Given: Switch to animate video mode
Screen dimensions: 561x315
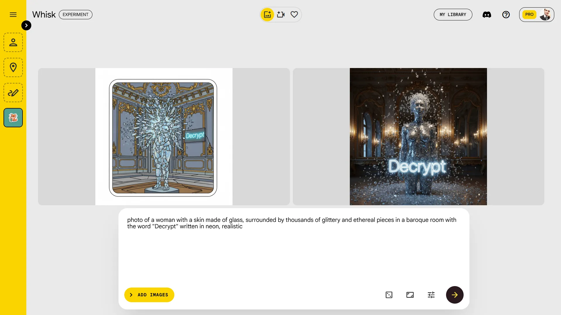Looking at the screenshot, I should (281, 15).
